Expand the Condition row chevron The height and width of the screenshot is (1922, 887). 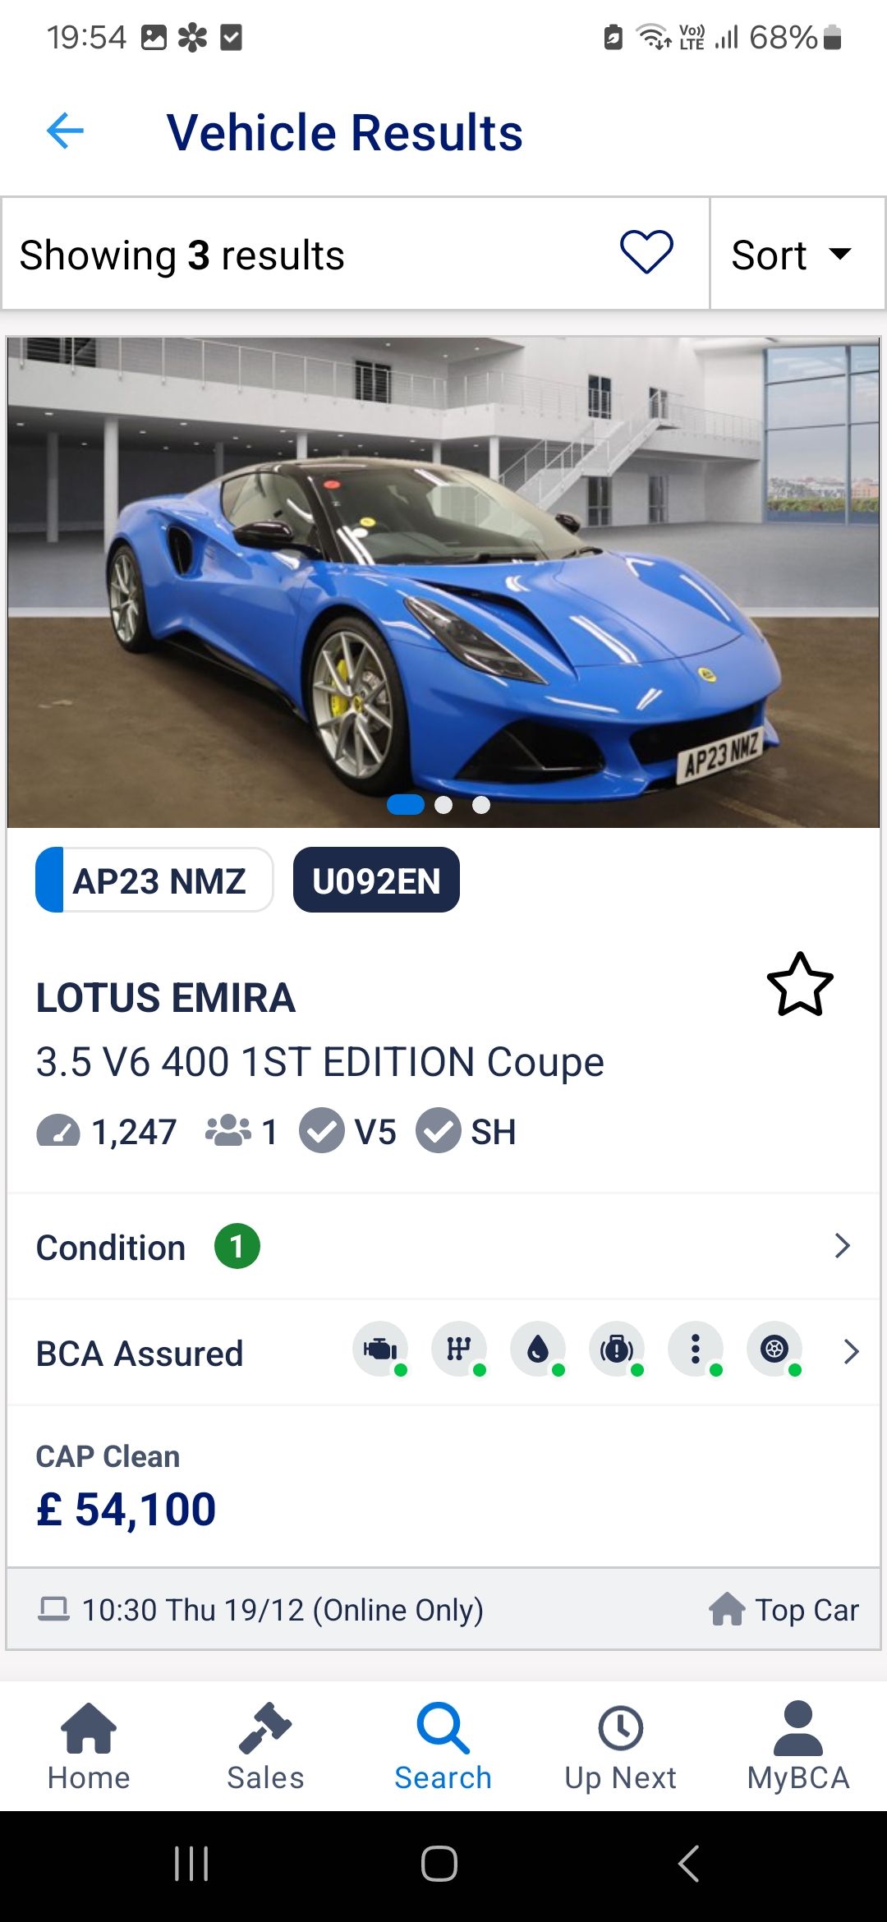pos(842,1246)
